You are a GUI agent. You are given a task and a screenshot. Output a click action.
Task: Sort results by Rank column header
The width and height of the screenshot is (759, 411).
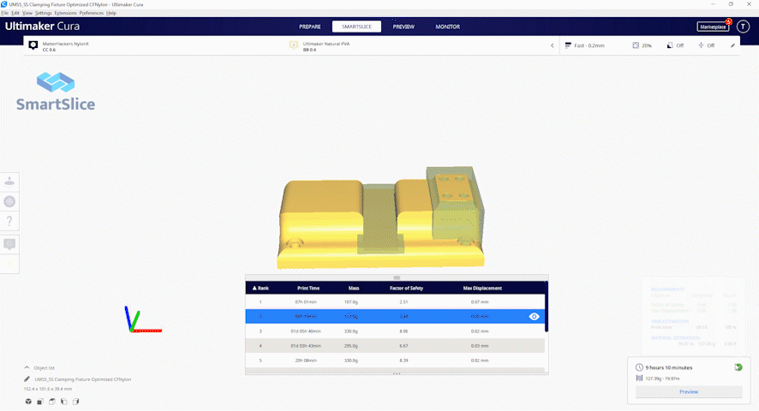click(x=260, y=288)
